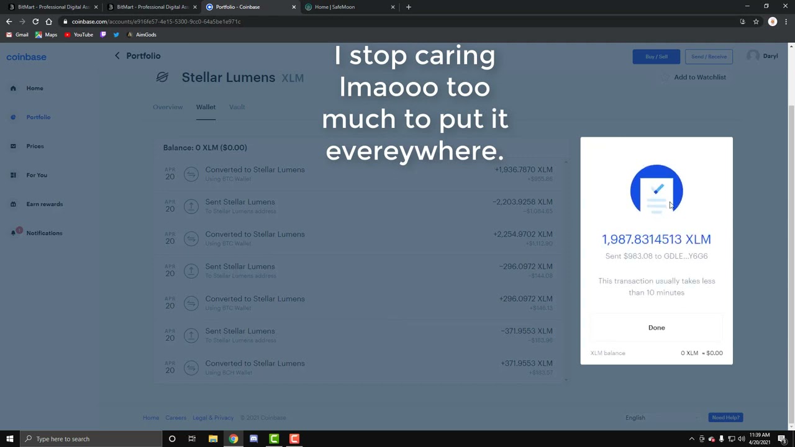Open the footer Home link
This screenshot has height=447, width=795.
point(151,418)
